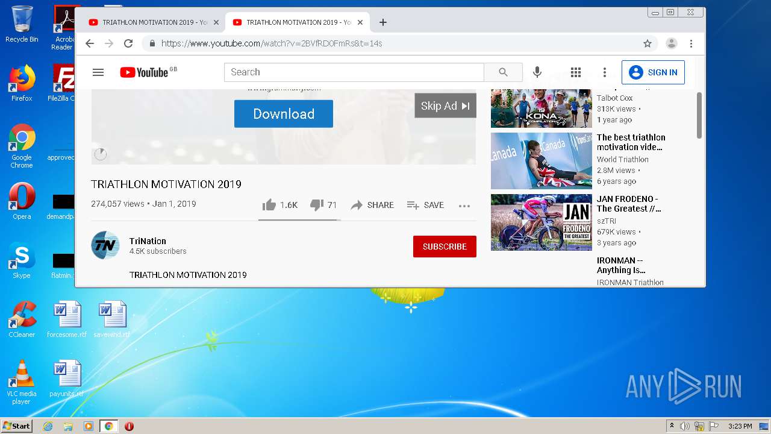771x434 pixels.
Task: Click the YouTube page vertical scrollbar
Action: (x=699, y=115)
